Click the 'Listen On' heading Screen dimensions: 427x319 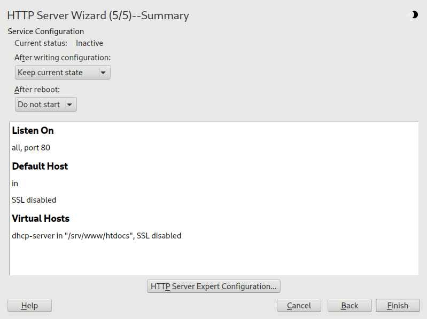[x=33, y=131]
